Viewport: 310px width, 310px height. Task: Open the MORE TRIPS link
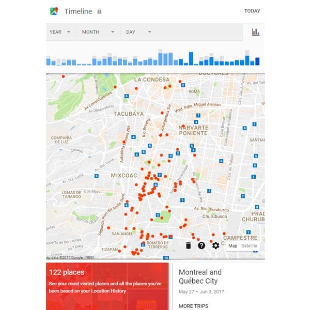click(x=193, y=306)
